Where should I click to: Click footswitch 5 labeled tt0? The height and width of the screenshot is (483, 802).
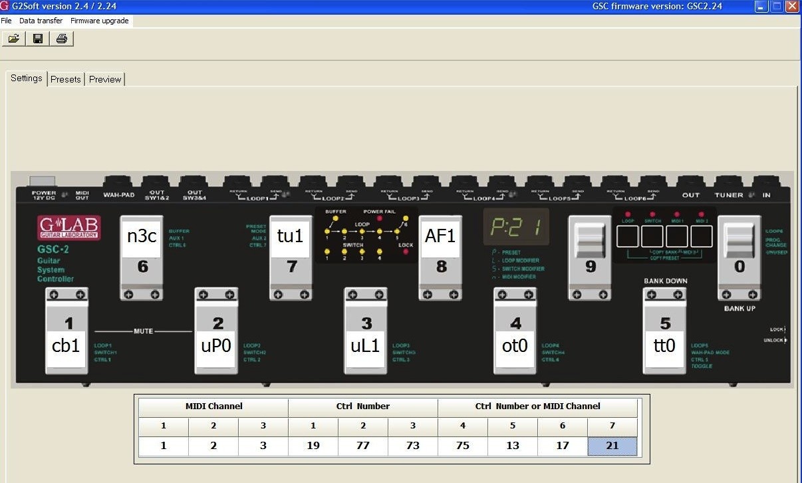pos(665,331)
